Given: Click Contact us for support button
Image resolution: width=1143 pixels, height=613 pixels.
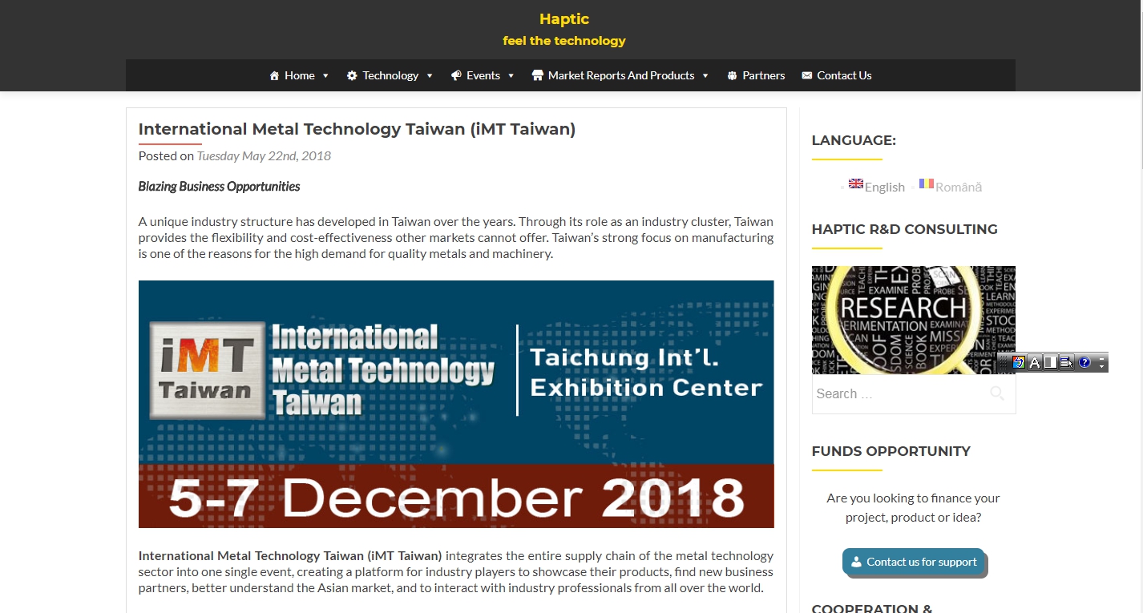Looking at the screenshot, I should coord(913,562).
